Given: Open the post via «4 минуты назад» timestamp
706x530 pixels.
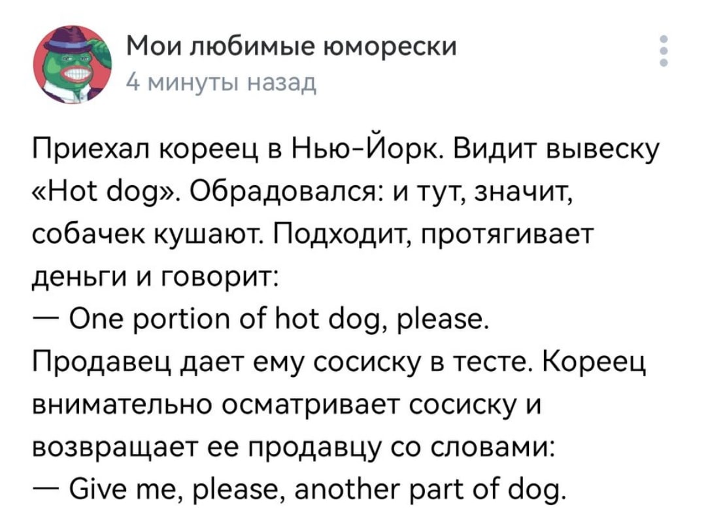Looking at the screenshot, I should 222,82.
